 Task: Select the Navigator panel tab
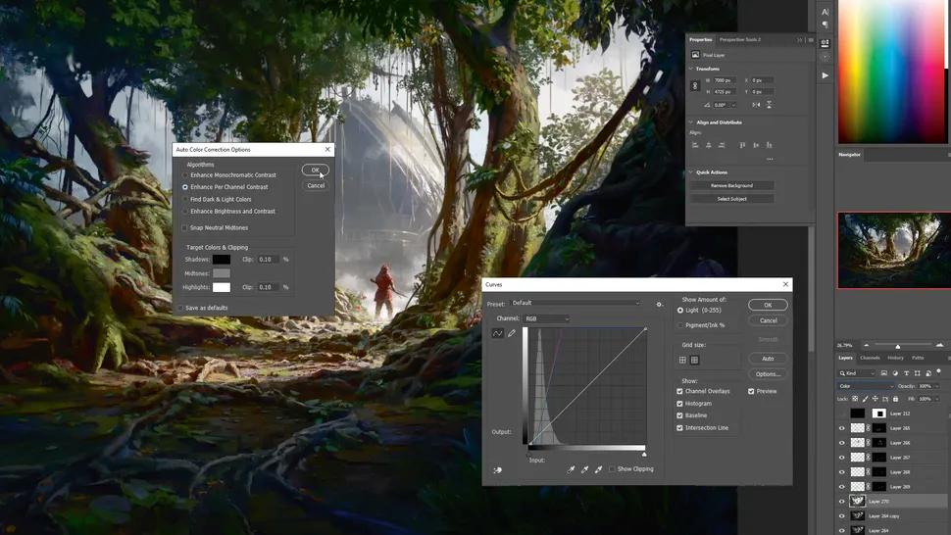(x=849, y=155)
